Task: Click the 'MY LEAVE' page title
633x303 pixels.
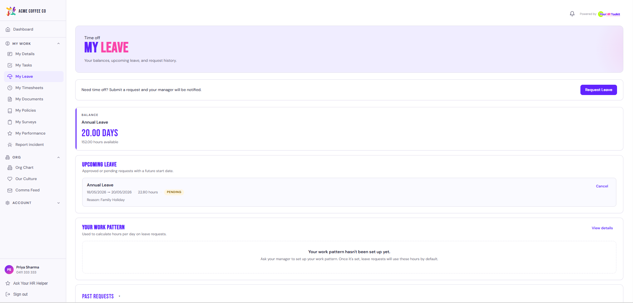Action: pyautogui.click(x=106, y=48)
